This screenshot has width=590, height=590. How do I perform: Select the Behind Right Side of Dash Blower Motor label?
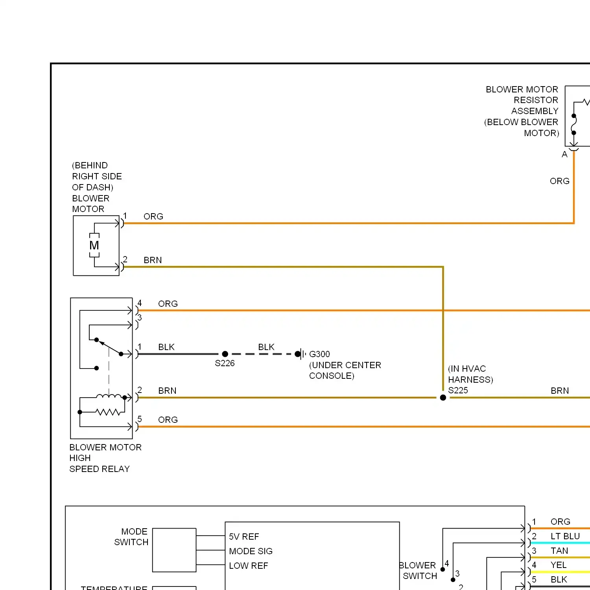[97, 187]
